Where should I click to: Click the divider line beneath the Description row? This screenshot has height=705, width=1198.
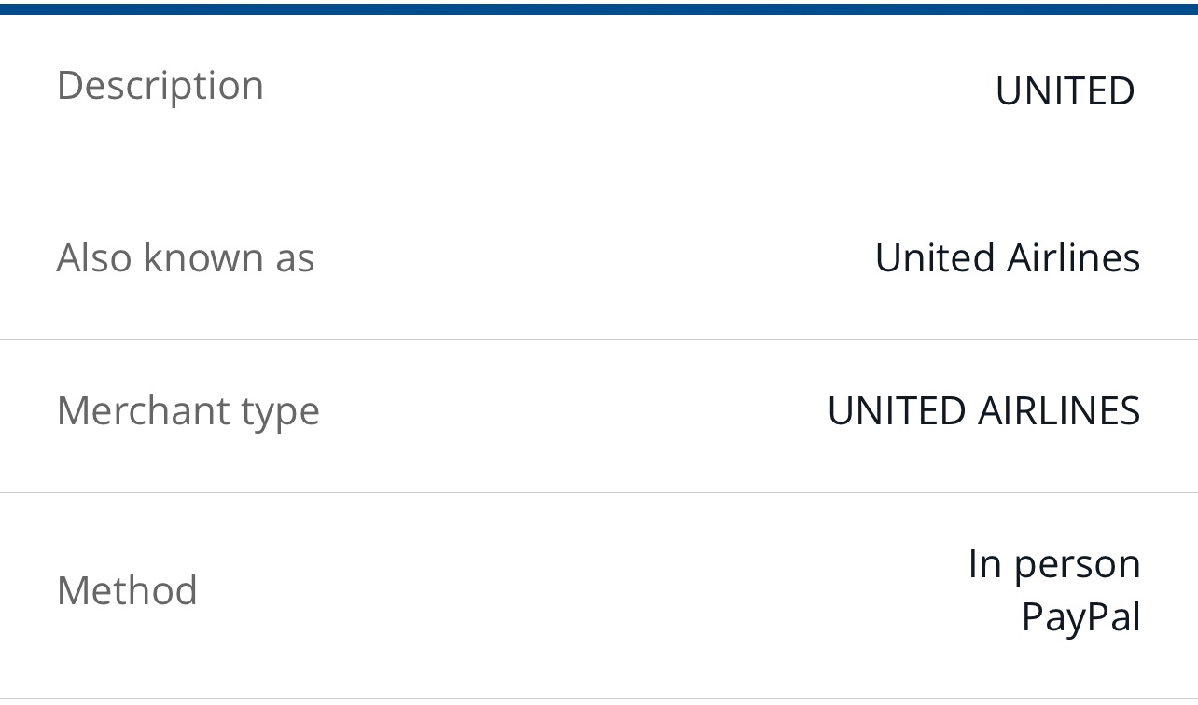(599, 187)
